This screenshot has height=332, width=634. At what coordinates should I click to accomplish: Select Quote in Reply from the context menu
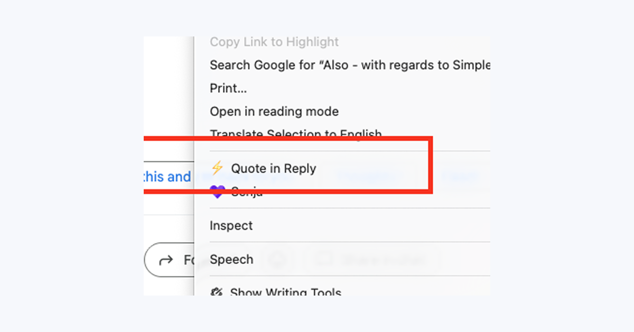[274, 168]
